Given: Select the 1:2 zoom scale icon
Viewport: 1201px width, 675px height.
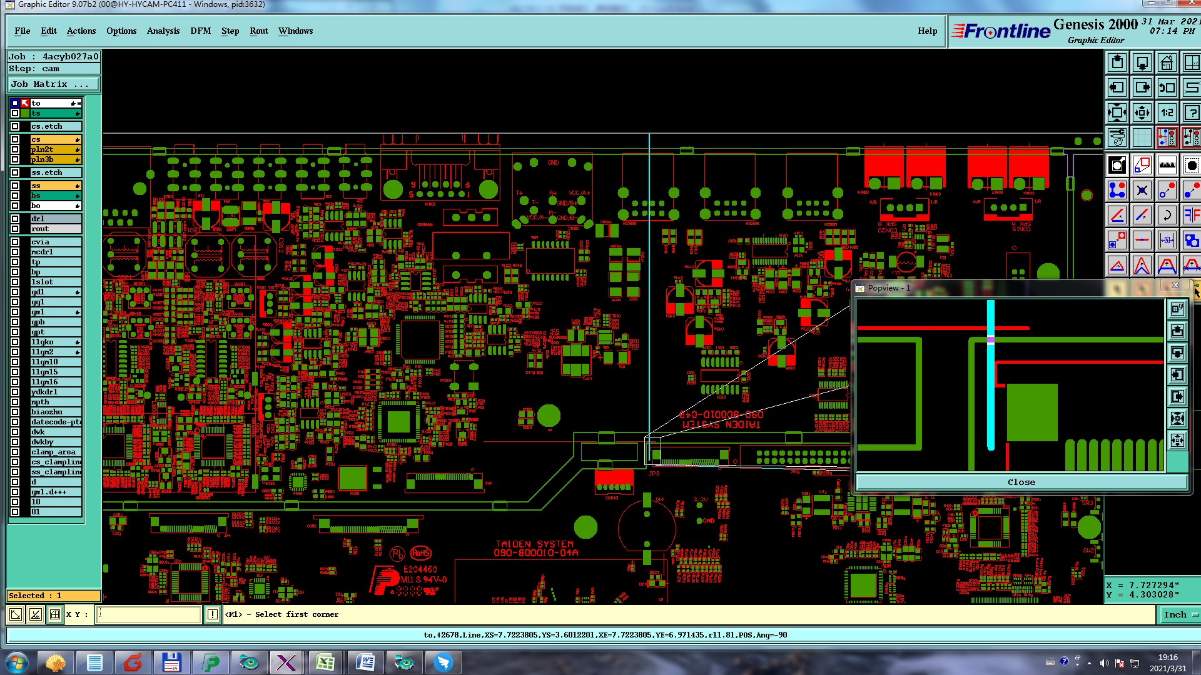Looking at the screenshot, I should point(1167,113).
